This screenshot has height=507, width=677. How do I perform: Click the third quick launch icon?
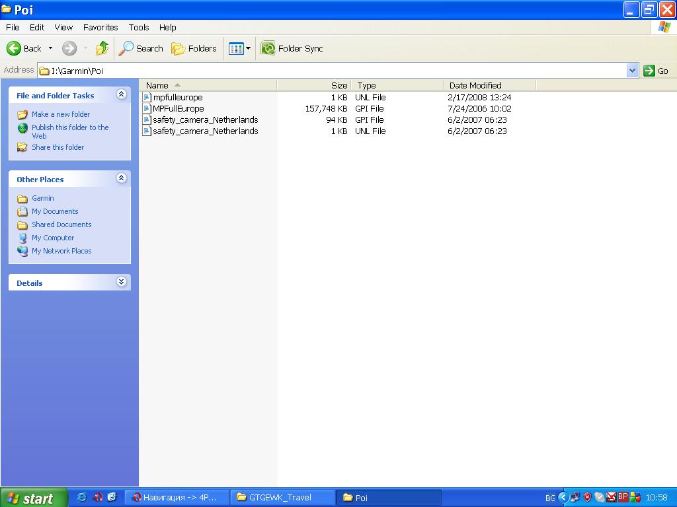(x=112, y=497)
